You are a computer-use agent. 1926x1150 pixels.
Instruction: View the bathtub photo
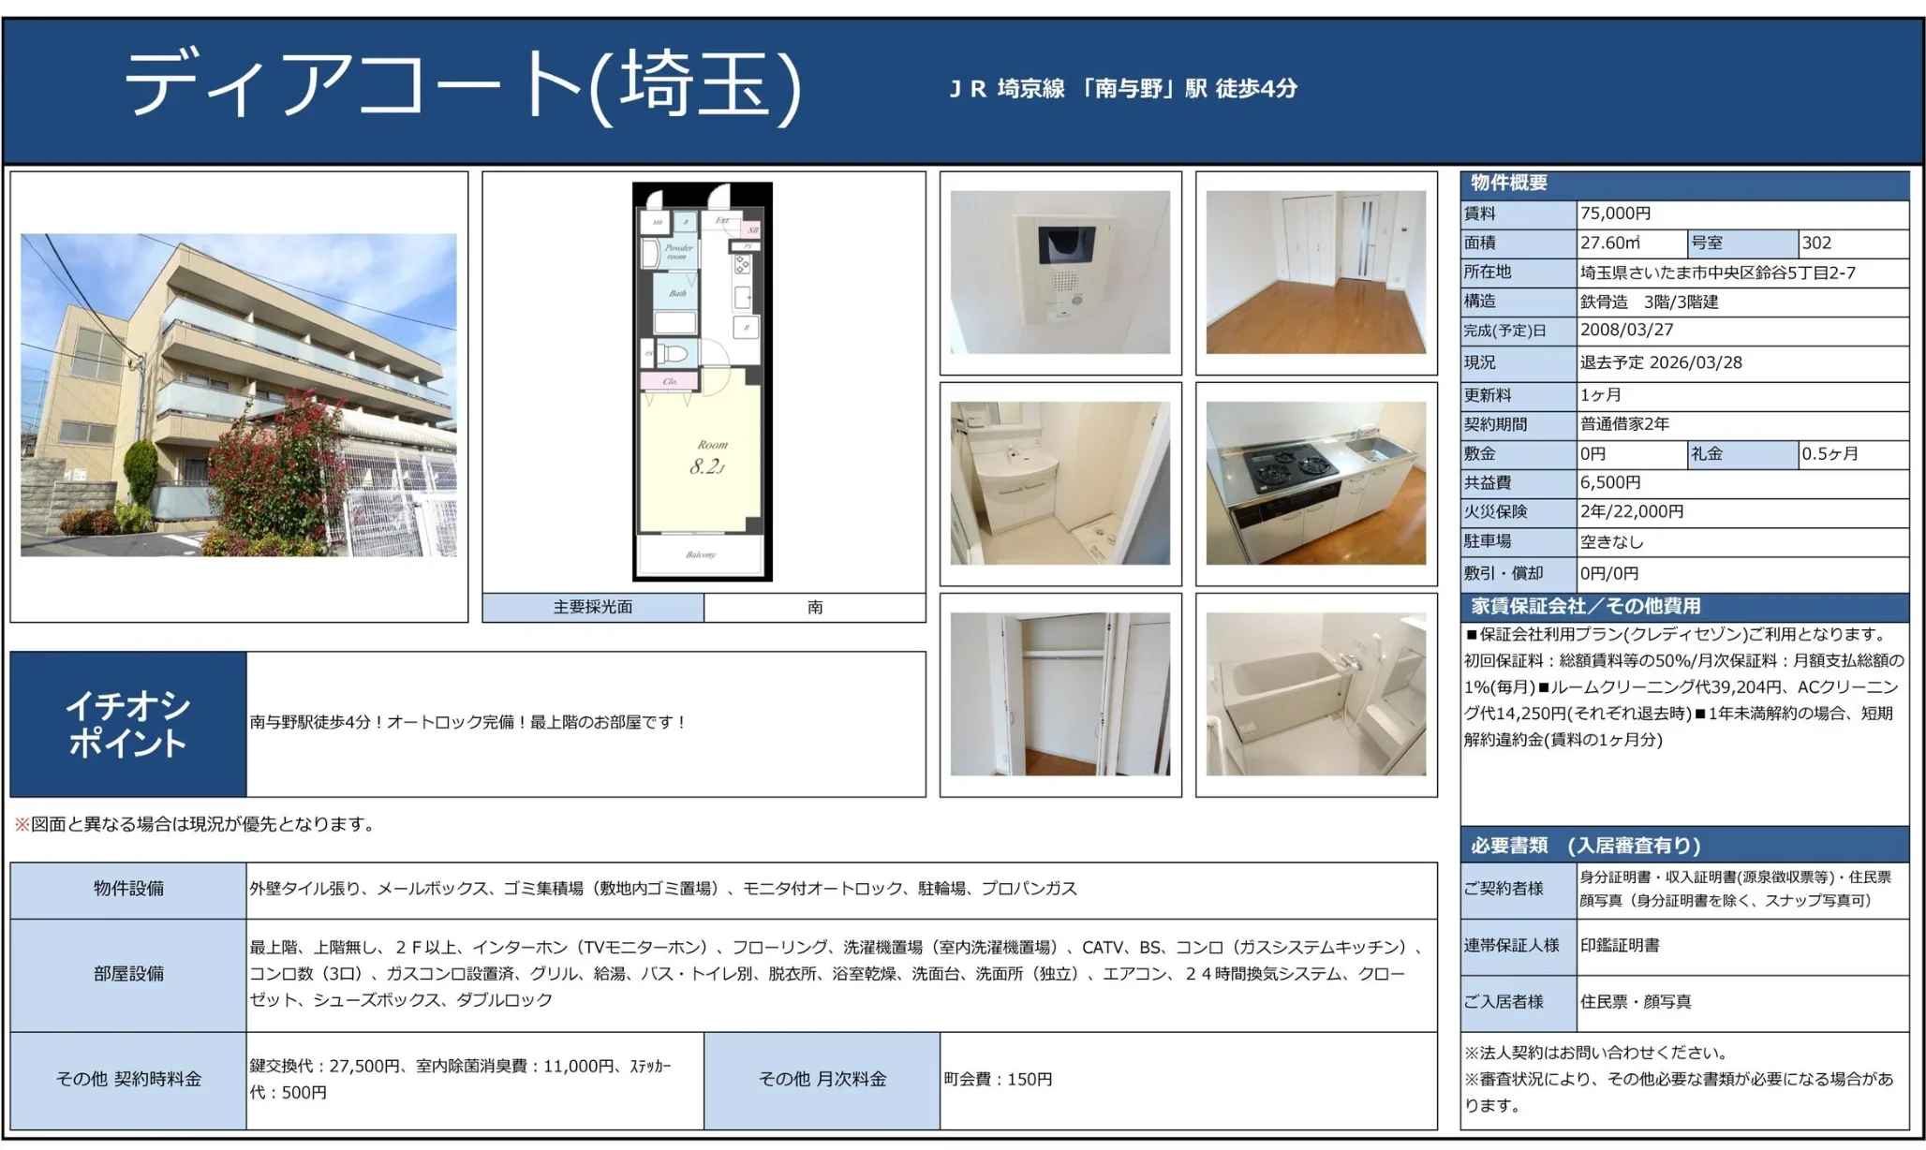[x=1315, y=694]
